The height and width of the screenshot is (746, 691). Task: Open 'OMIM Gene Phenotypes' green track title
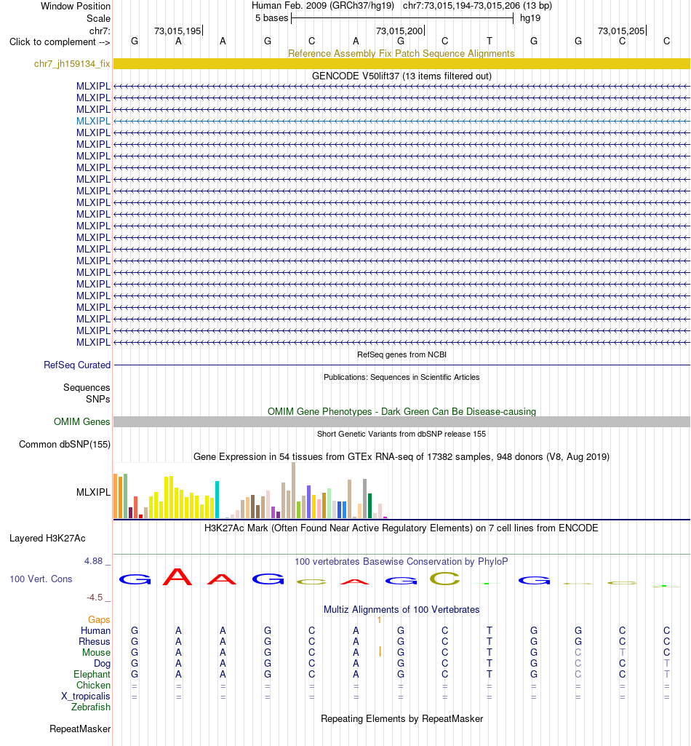point(402,411)
